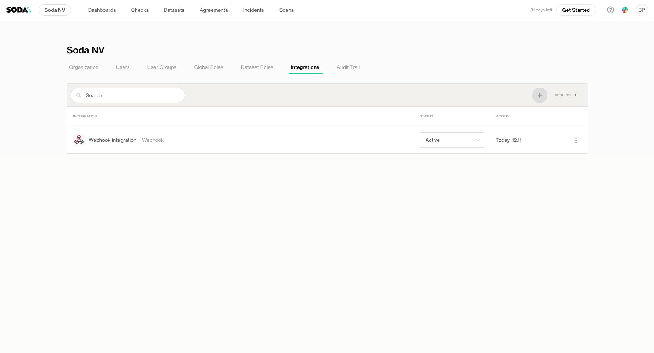Click the Get Started button
This screenshot has height=353, width=654.
(x=575, y=10)
